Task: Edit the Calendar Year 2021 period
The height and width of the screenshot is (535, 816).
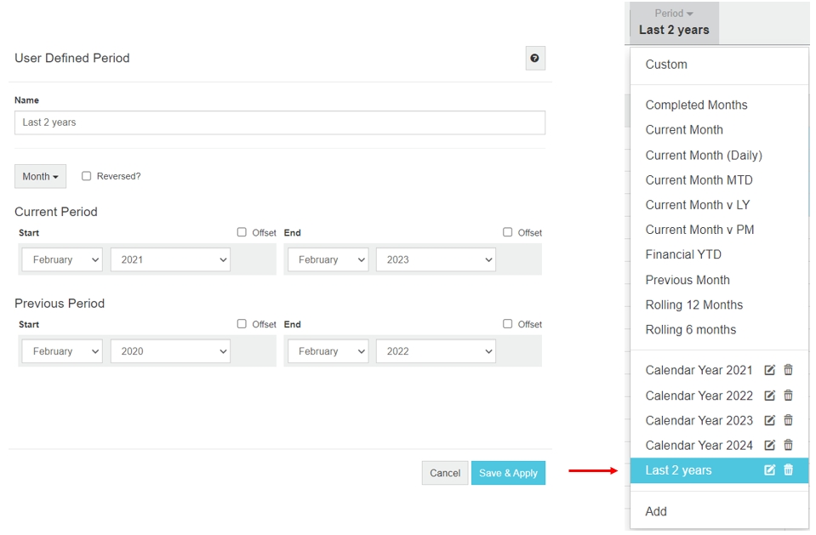Action: [x=770, y=371]
